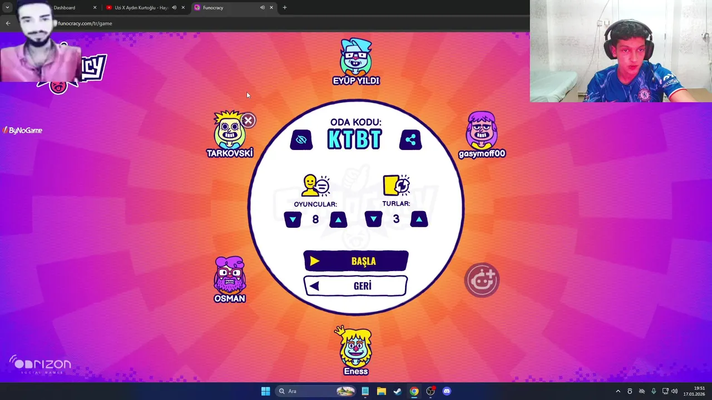This screenshot has height=400, width=712.
Task: Open the Windows Start menu
Action: tap(265, 391)
